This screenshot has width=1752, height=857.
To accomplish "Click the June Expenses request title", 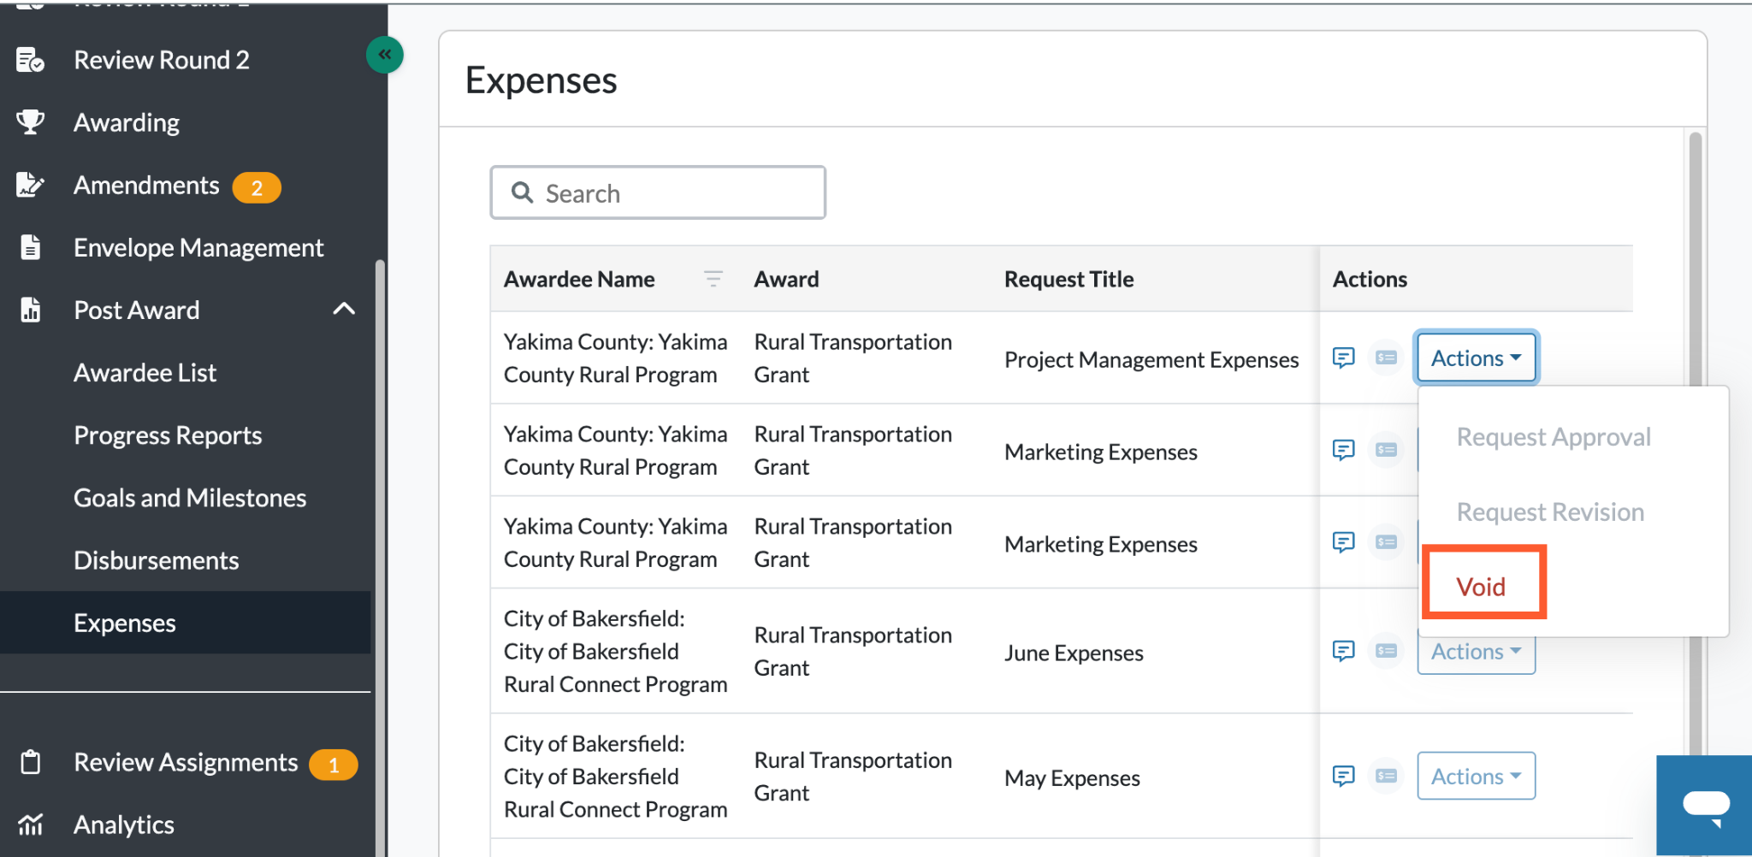I will pos(1074,653).
